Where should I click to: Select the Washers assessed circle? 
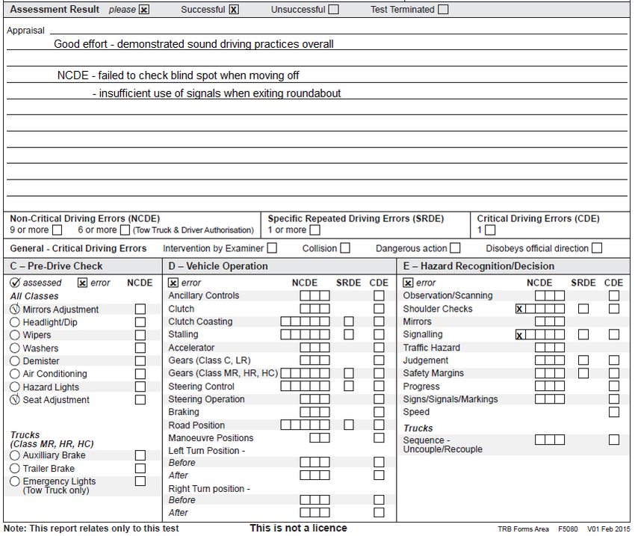pyautogui.click(x=15, y=348)
